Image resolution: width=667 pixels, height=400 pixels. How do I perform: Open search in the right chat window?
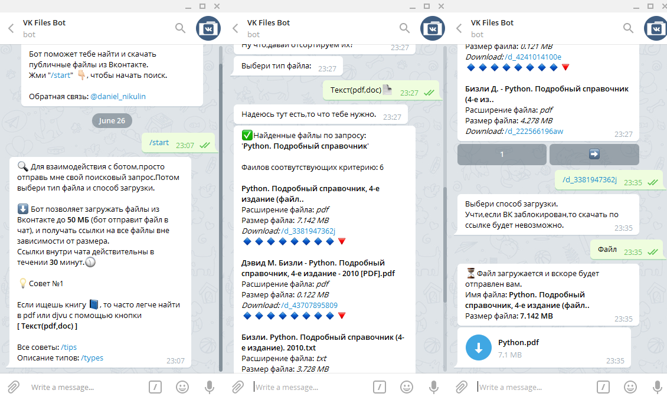[x=628, y=28]
